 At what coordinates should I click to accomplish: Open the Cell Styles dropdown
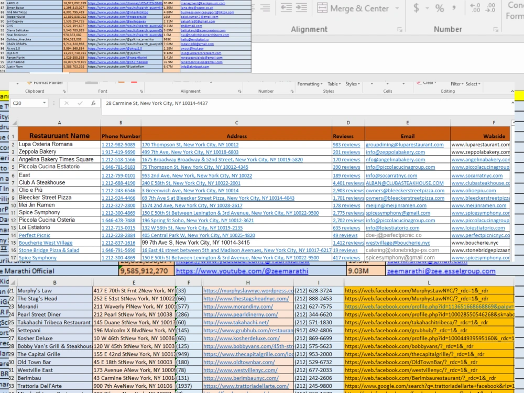pos(353,84)
